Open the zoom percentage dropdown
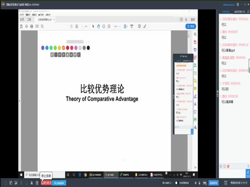250x187 pixels. click(x=117, y=26)
